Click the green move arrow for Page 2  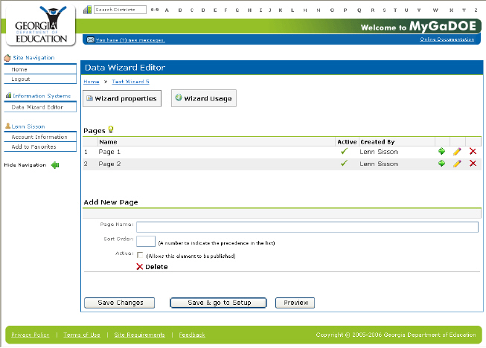click(x=441, y=164)
